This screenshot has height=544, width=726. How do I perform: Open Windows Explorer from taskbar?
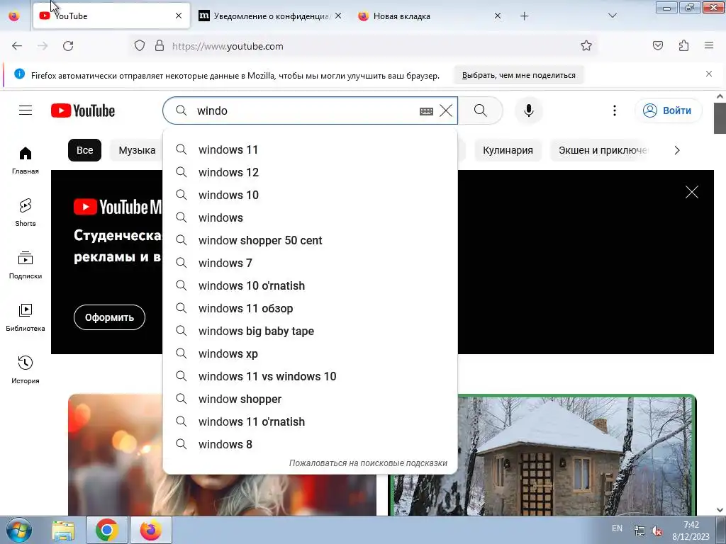tap(63, 530)
